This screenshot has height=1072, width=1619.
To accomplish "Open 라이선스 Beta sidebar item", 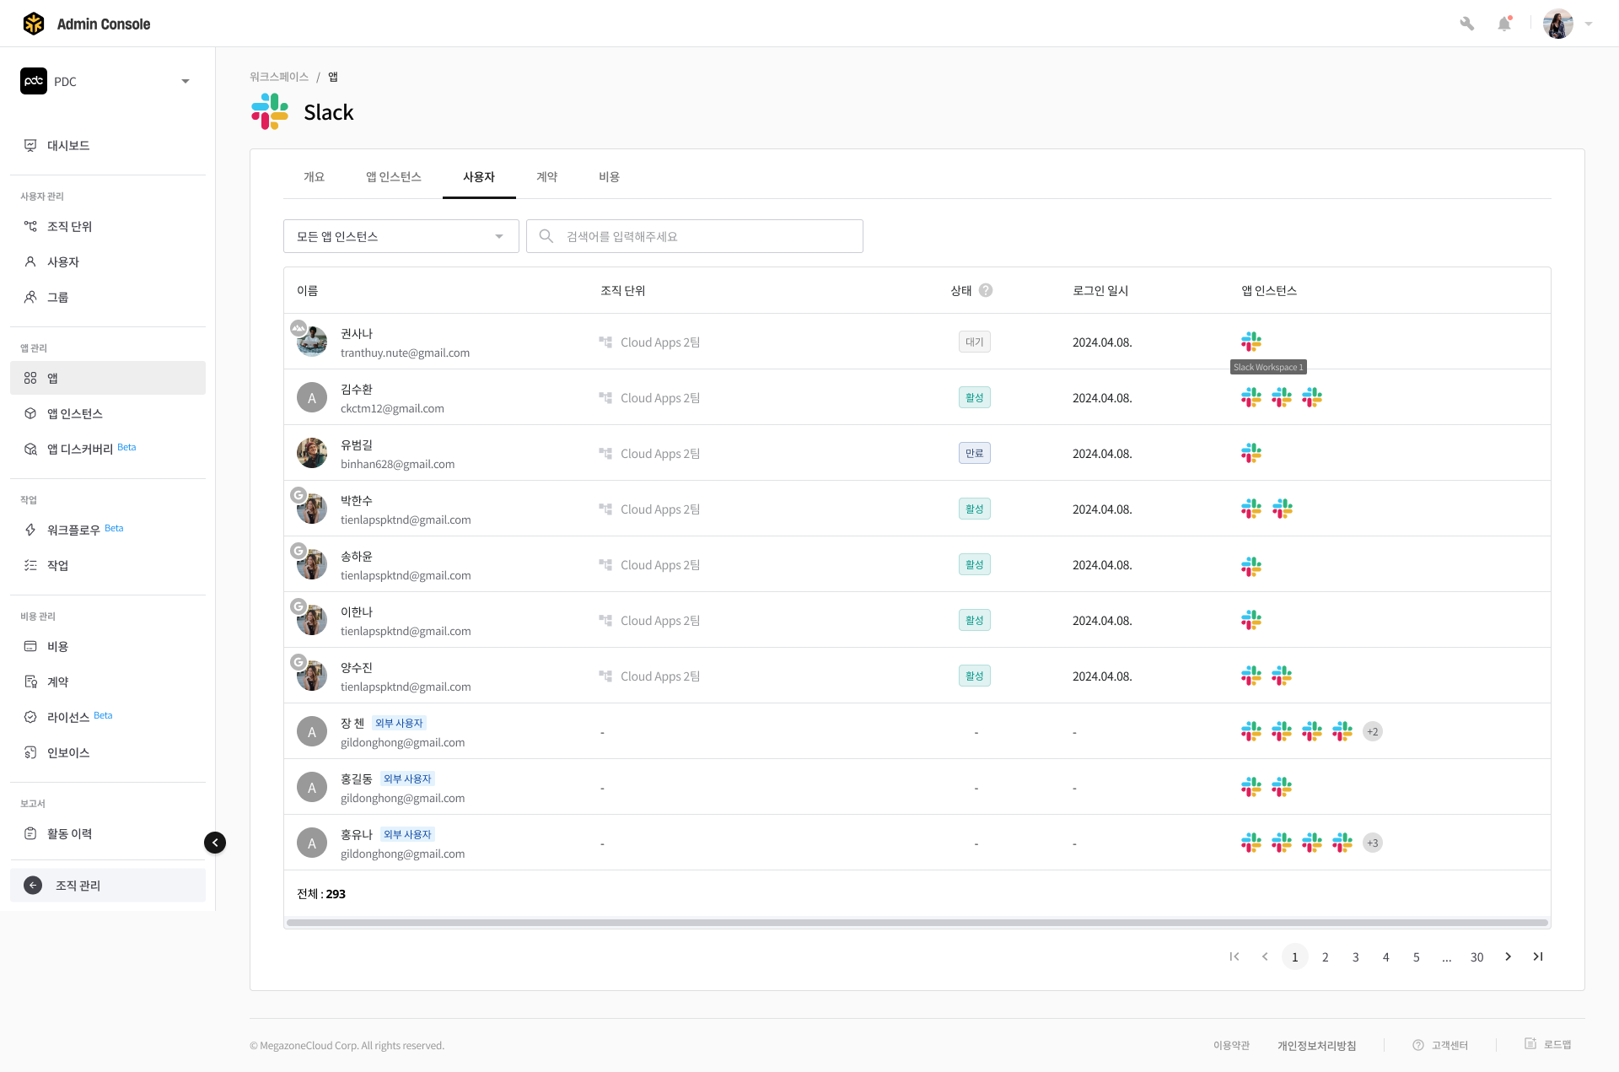I will pos(108,717).
